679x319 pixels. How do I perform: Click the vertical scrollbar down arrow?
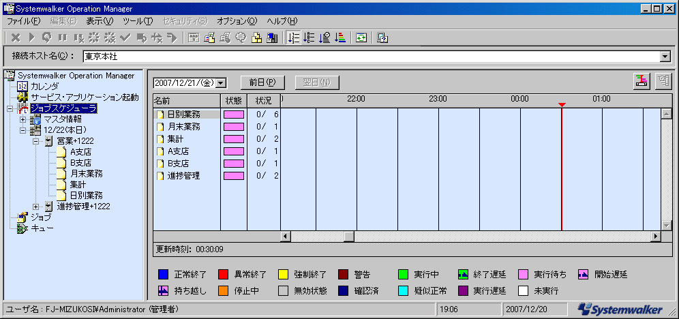point(666,226)
